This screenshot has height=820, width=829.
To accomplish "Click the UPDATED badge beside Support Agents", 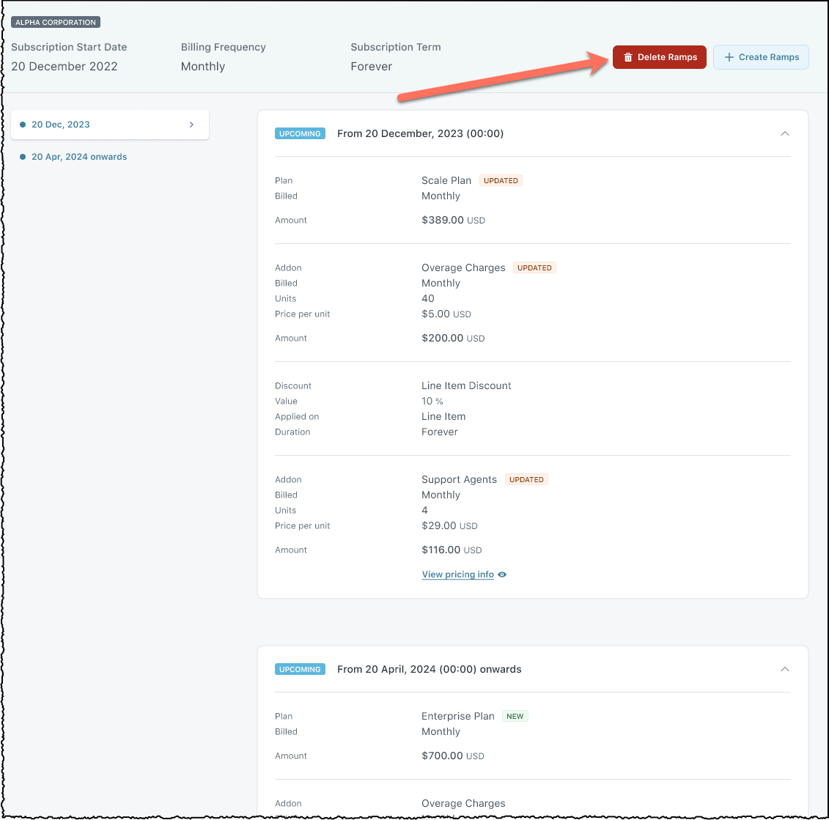I will click(526, 479).
